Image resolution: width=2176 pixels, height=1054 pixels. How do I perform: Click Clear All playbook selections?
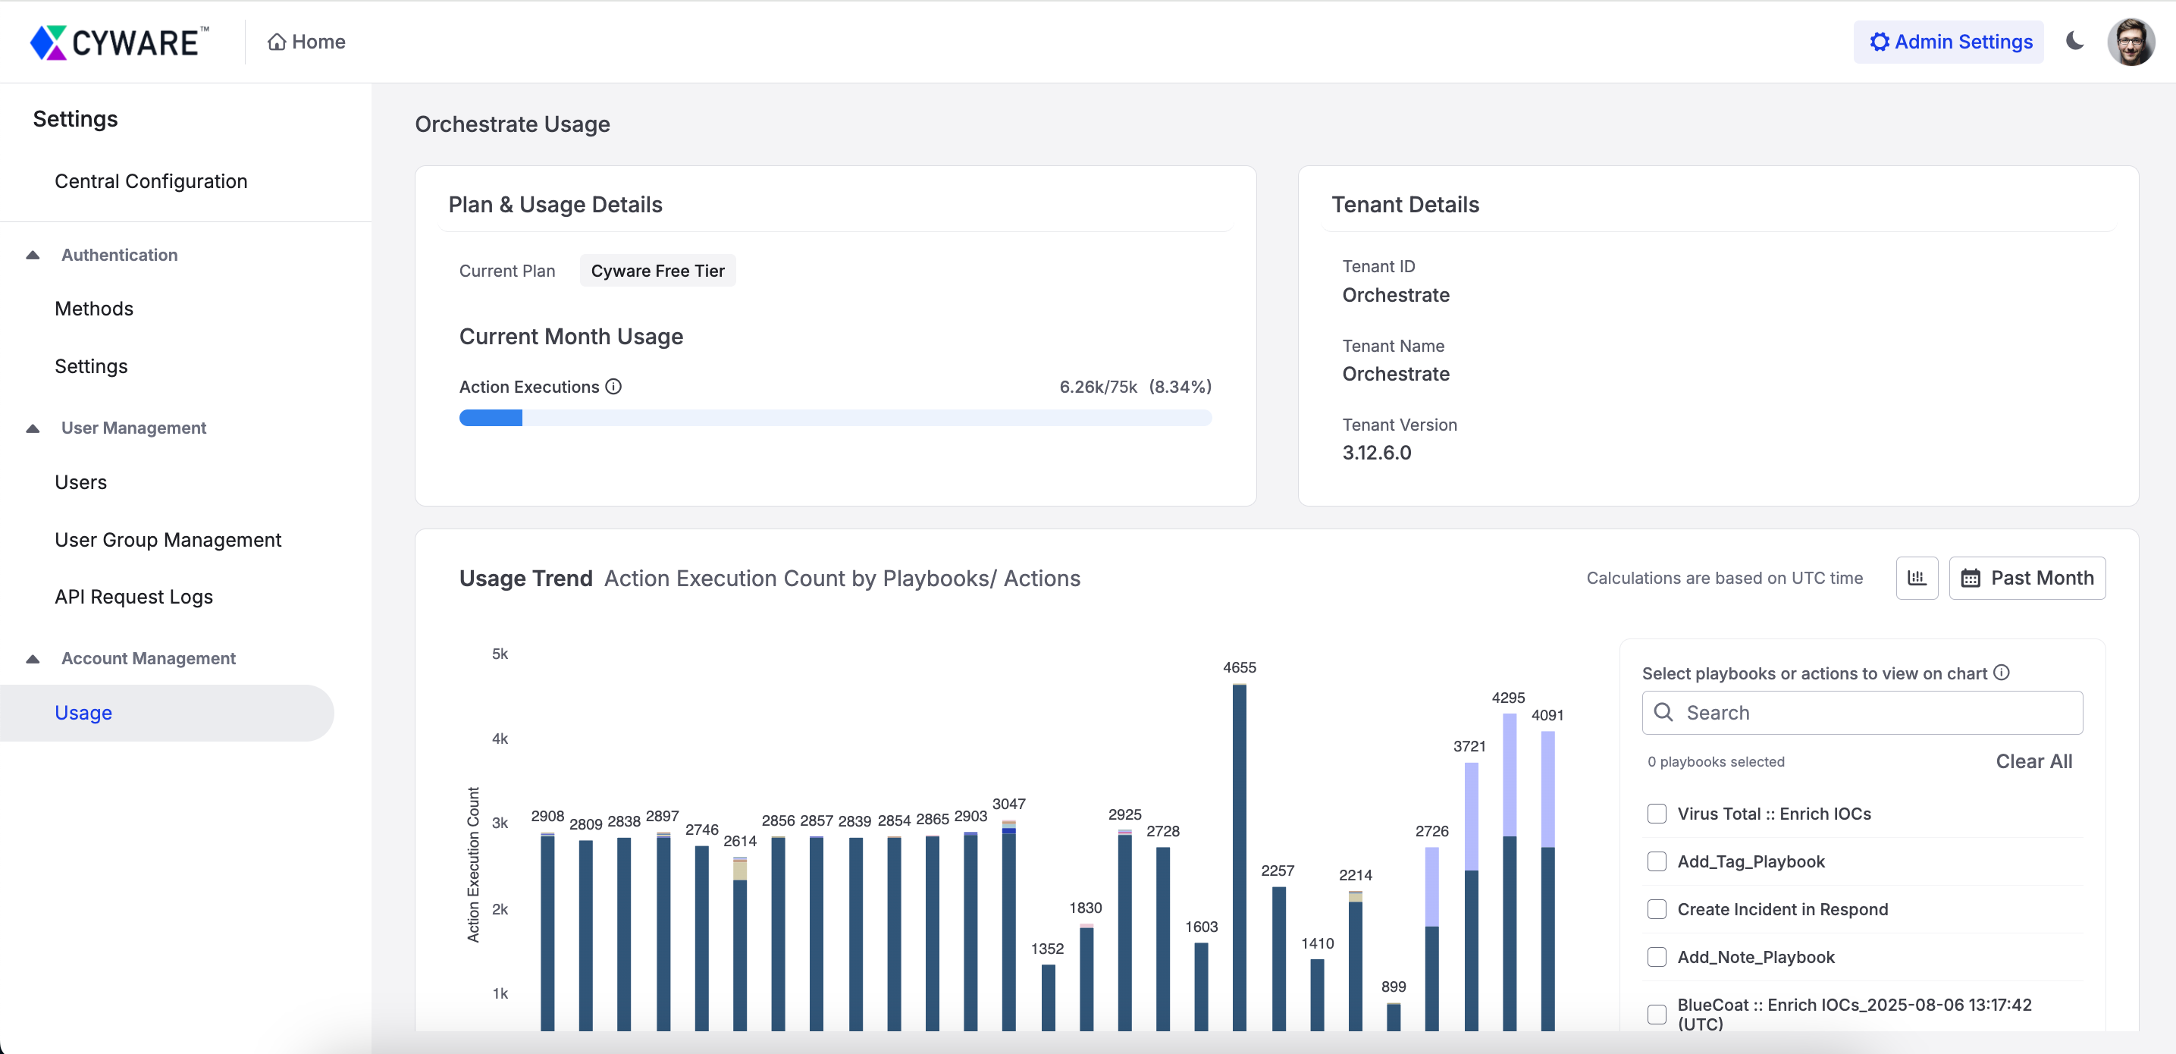tap(2033, 762)
